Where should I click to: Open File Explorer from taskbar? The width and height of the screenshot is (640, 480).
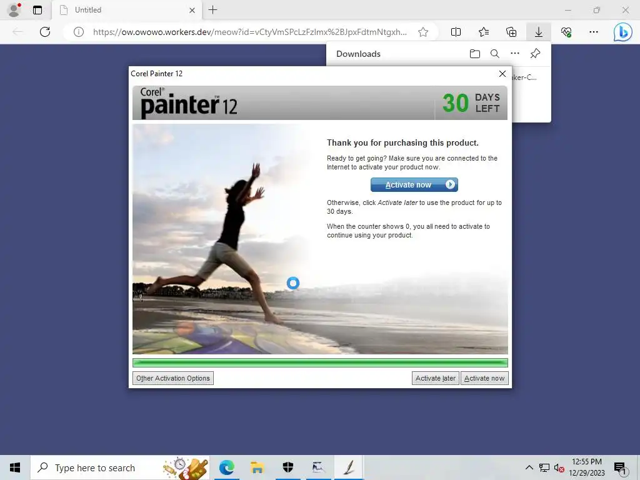pyautogui.click(x=257, y=467)
